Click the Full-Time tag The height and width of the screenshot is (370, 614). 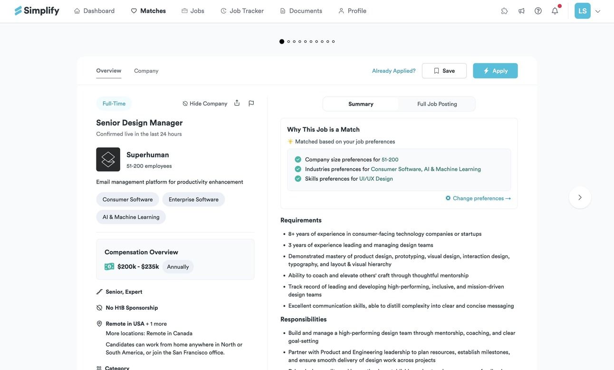click(x=114, y=104)
